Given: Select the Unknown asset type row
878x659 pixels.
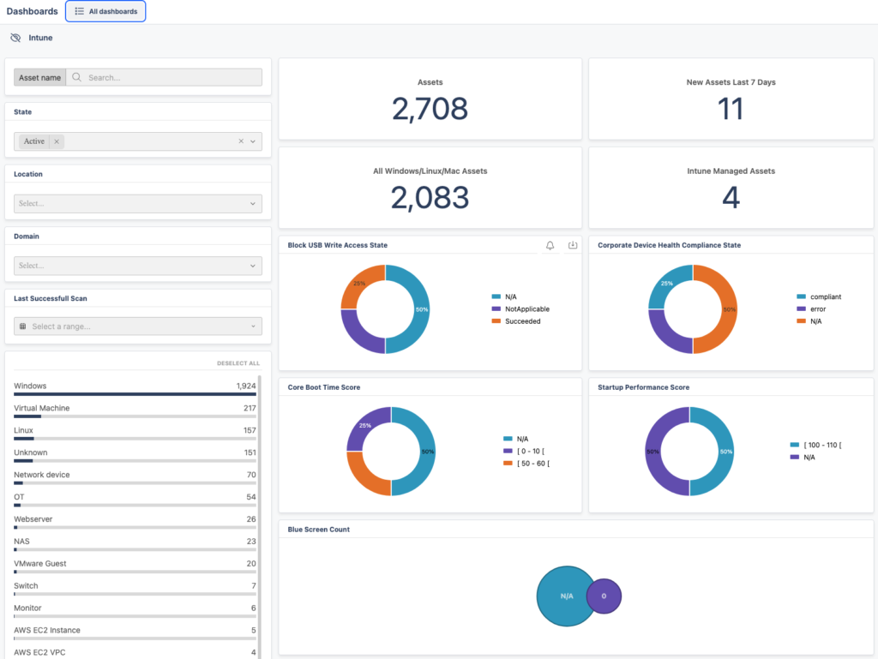Looking at the screenshot, I should tap(135, 456).
